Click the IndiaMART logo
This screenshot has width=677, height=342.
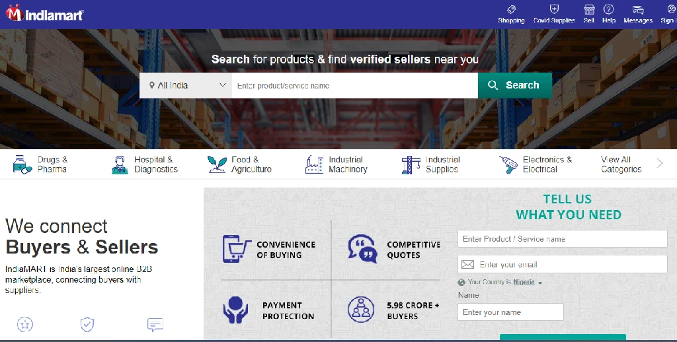pyautogui.click(x=44, y=14)
